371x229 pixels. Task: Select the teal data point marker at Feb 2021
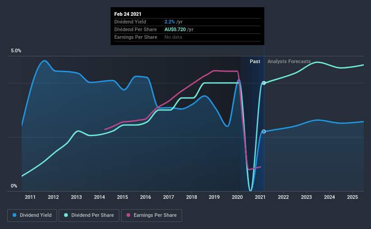coord(264,83)
